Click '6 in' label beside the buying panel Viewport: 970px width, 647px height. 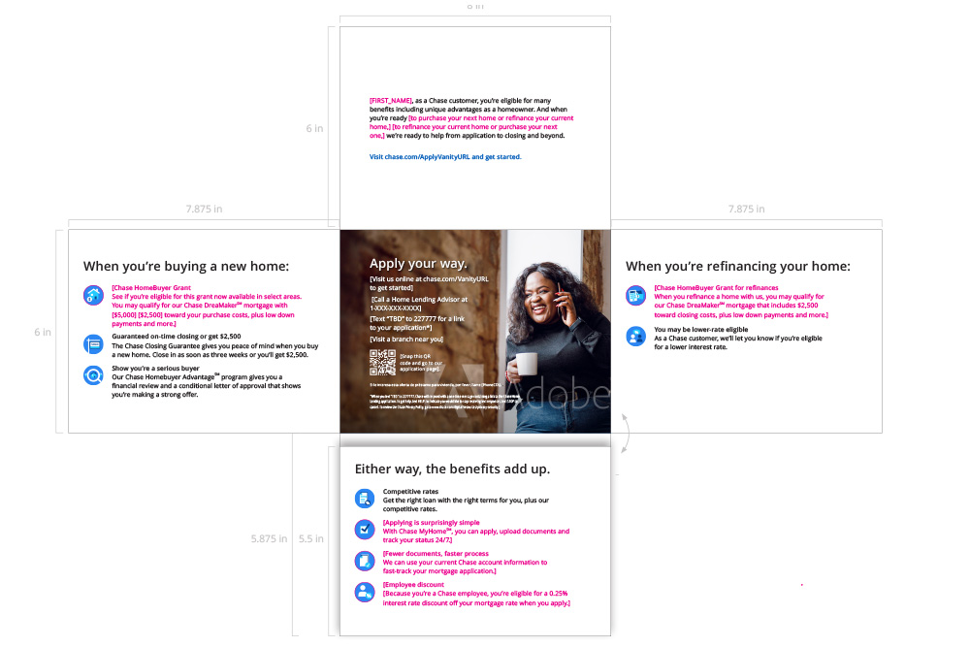pos(43,332)
